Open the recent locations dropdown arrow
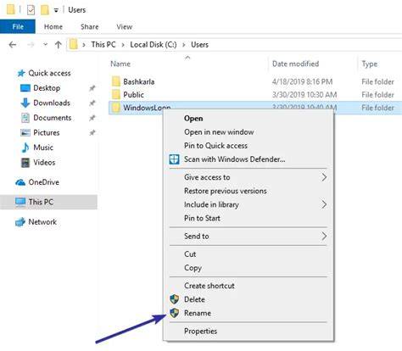The height and width of the screenshot is (351, 402). [45, 45]
